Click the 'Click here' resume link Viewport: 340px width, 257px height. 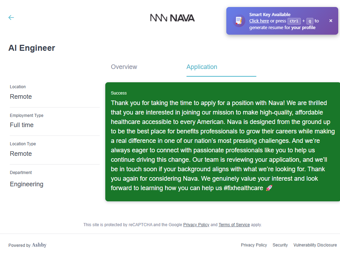click(x=259, y=21)
